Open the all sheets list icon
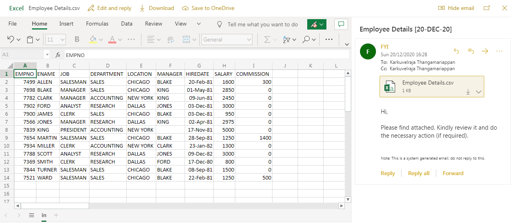 (x=31, y=215)
